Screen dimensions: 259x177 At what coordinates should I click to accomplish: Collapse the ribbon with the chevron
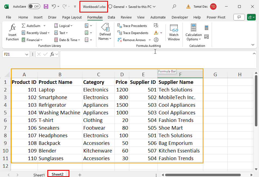tap(253, 45)
